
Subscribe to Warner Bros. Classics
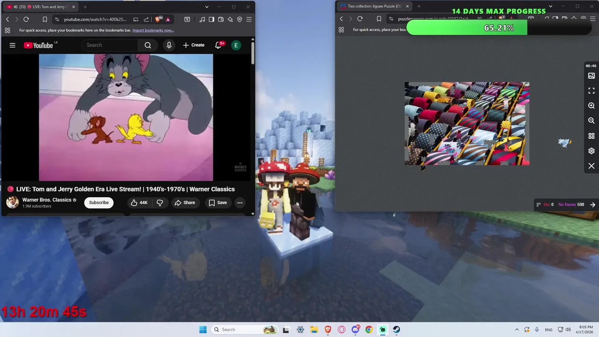[x=99, y=203]
